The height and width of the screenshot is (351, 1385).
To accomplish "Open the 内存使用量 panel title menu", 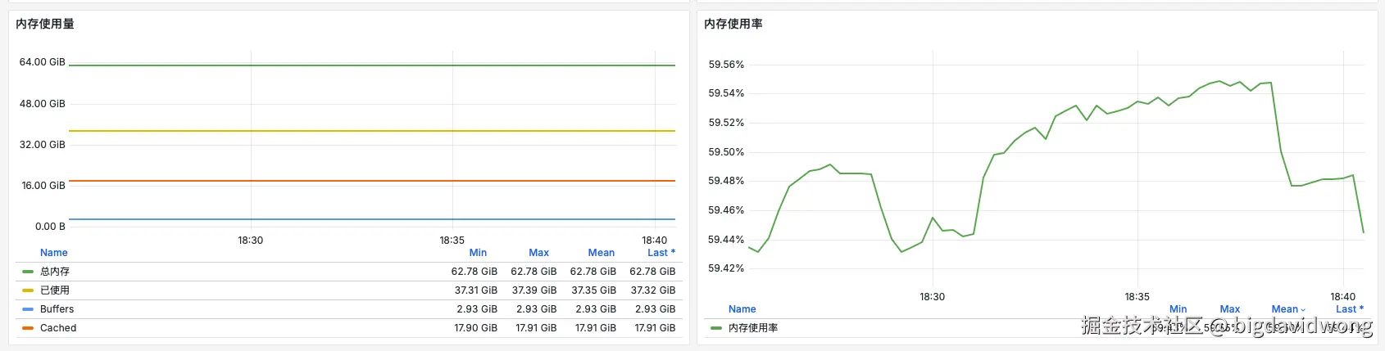I will coord(45,24).
